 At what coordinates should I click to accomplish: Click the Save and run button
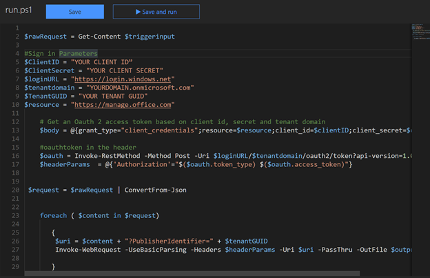click(156, 12)
